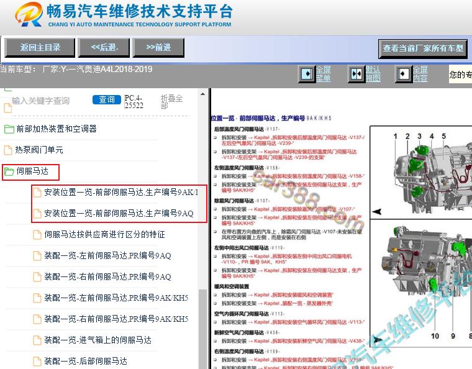Screen dimensions: 472x369
Task: Click the 全屏内容 view icon
Action: pyautogui.click(x=403, y=74)
